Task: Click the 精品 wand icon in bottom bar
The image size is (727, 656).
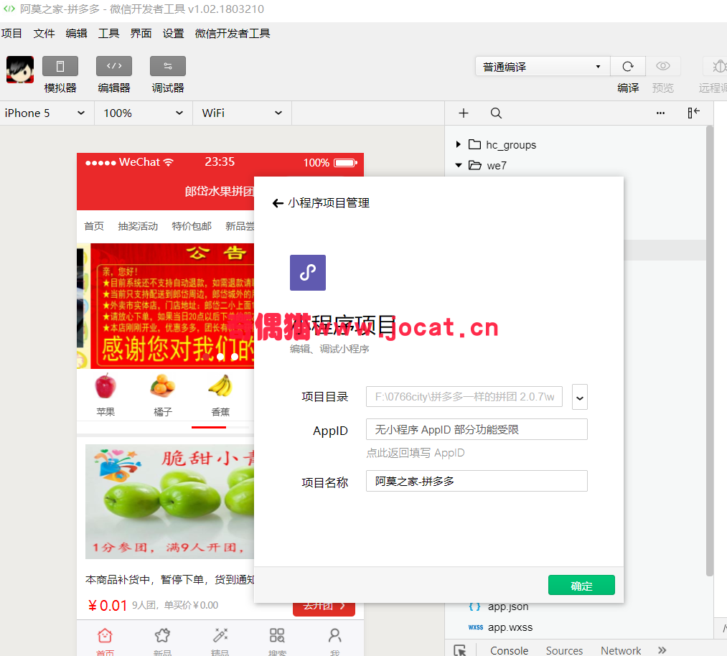Action: click(220, 635)
